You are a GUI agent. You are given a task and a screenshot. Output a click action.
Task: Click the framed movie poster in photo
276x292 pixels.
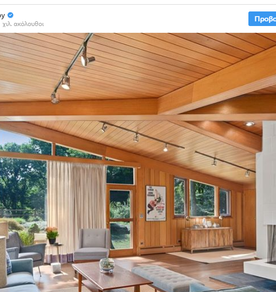tap(156, 203)
